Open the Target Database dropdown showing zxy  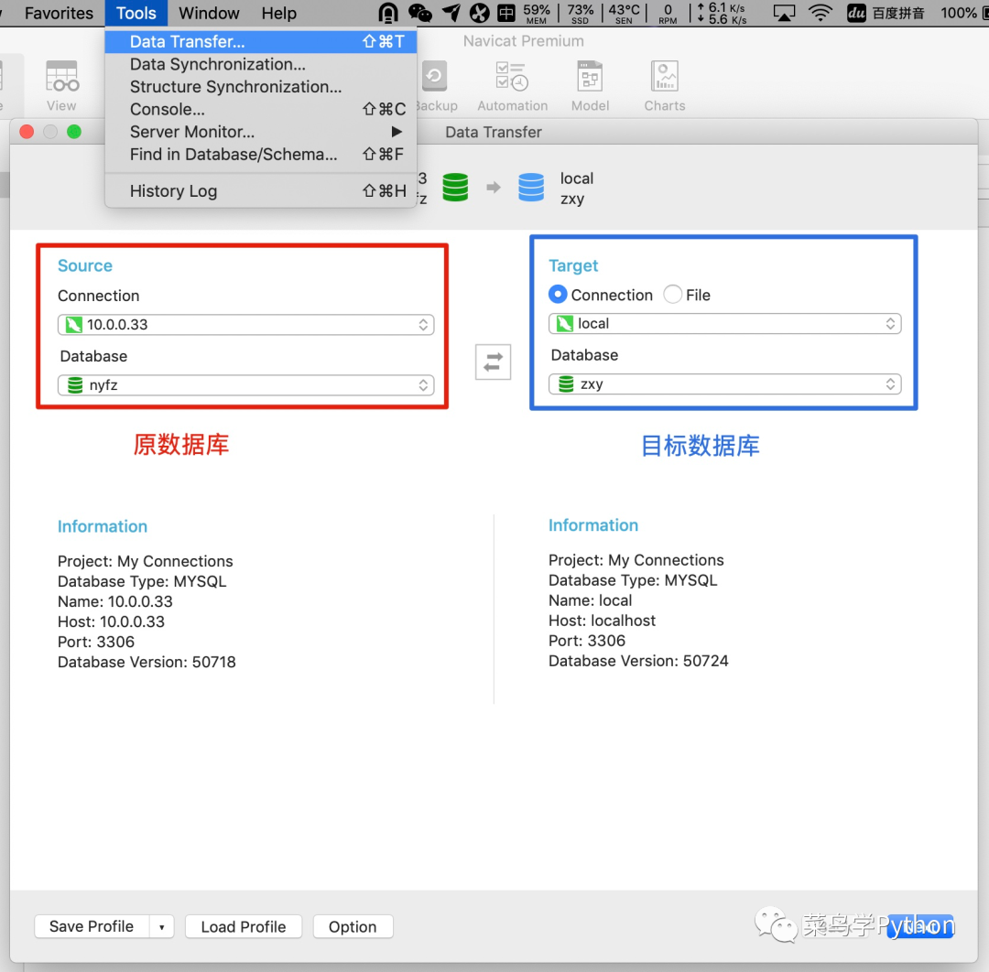point(724,383)
